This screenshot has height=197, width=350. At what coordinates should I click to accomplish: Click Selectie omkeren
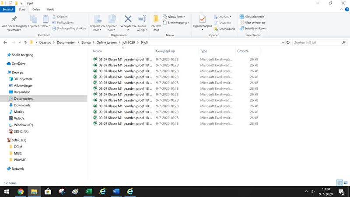tap(253, 28)
